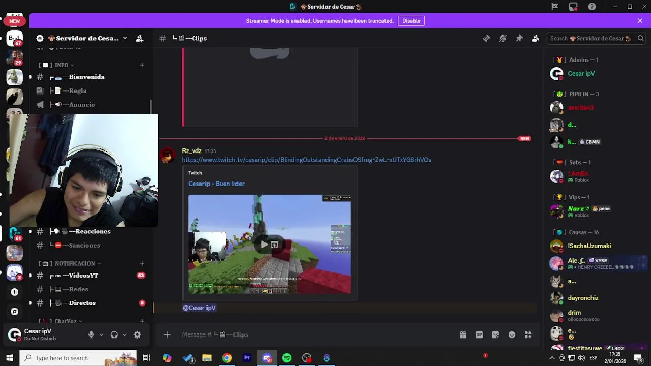
Task: Open the emoji picker
Action: 512,334
